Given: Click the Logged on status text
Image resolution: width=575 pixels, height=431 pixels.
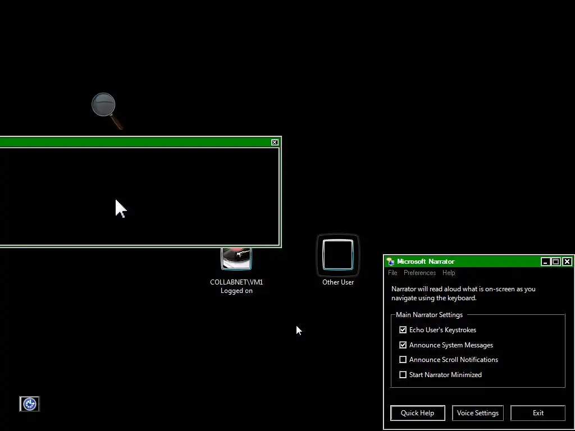Looking at the screenshot, I should [x=236, y=291].
